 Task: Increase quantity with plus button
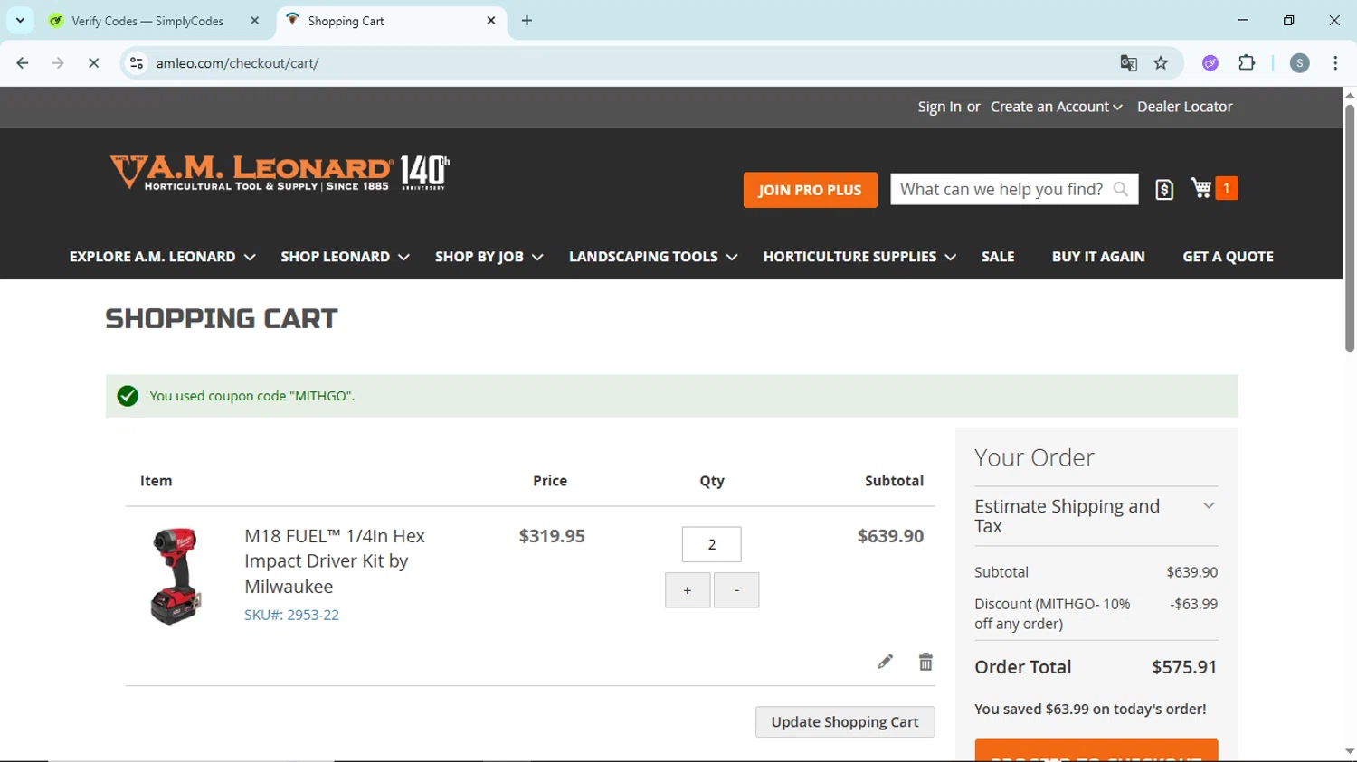tap(688, 590)
